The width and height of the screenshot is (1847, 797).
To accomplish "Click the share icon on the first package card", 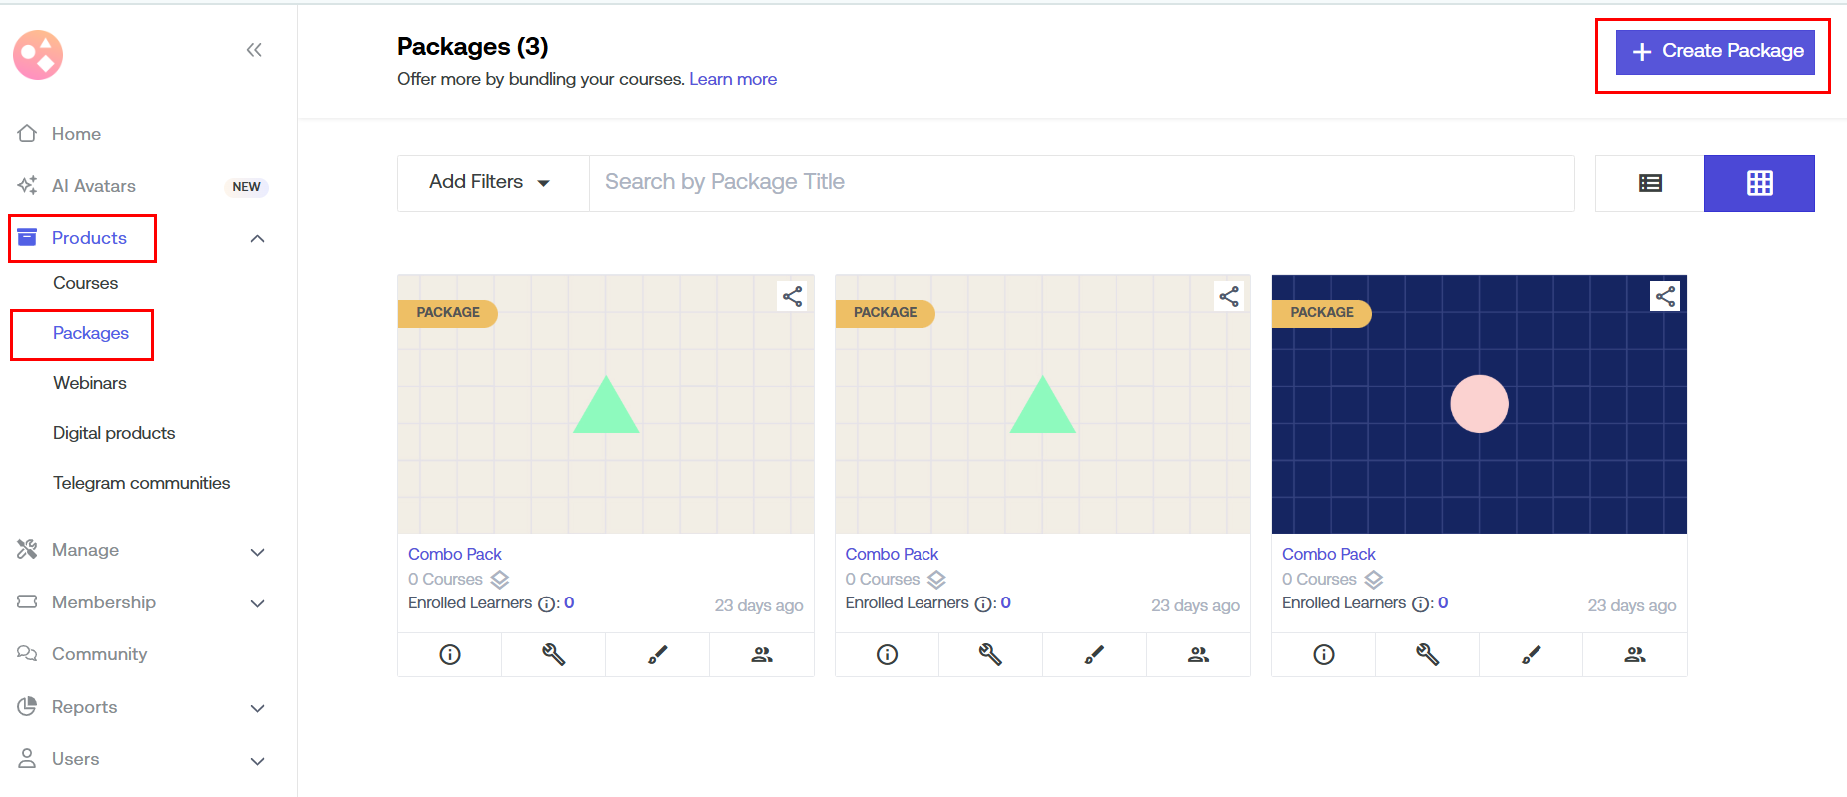I will click(x=792, y=296).
